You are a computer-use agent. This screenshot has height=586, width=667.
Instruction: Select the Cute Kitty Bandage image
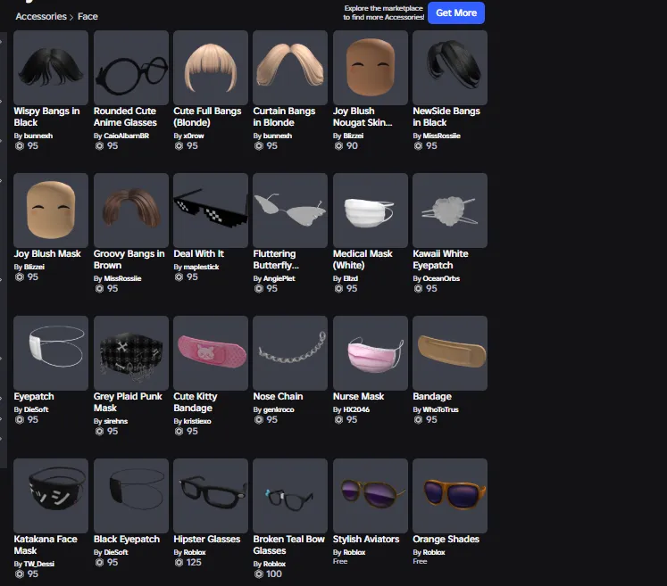pyautogui.click(x=211, y=353)
